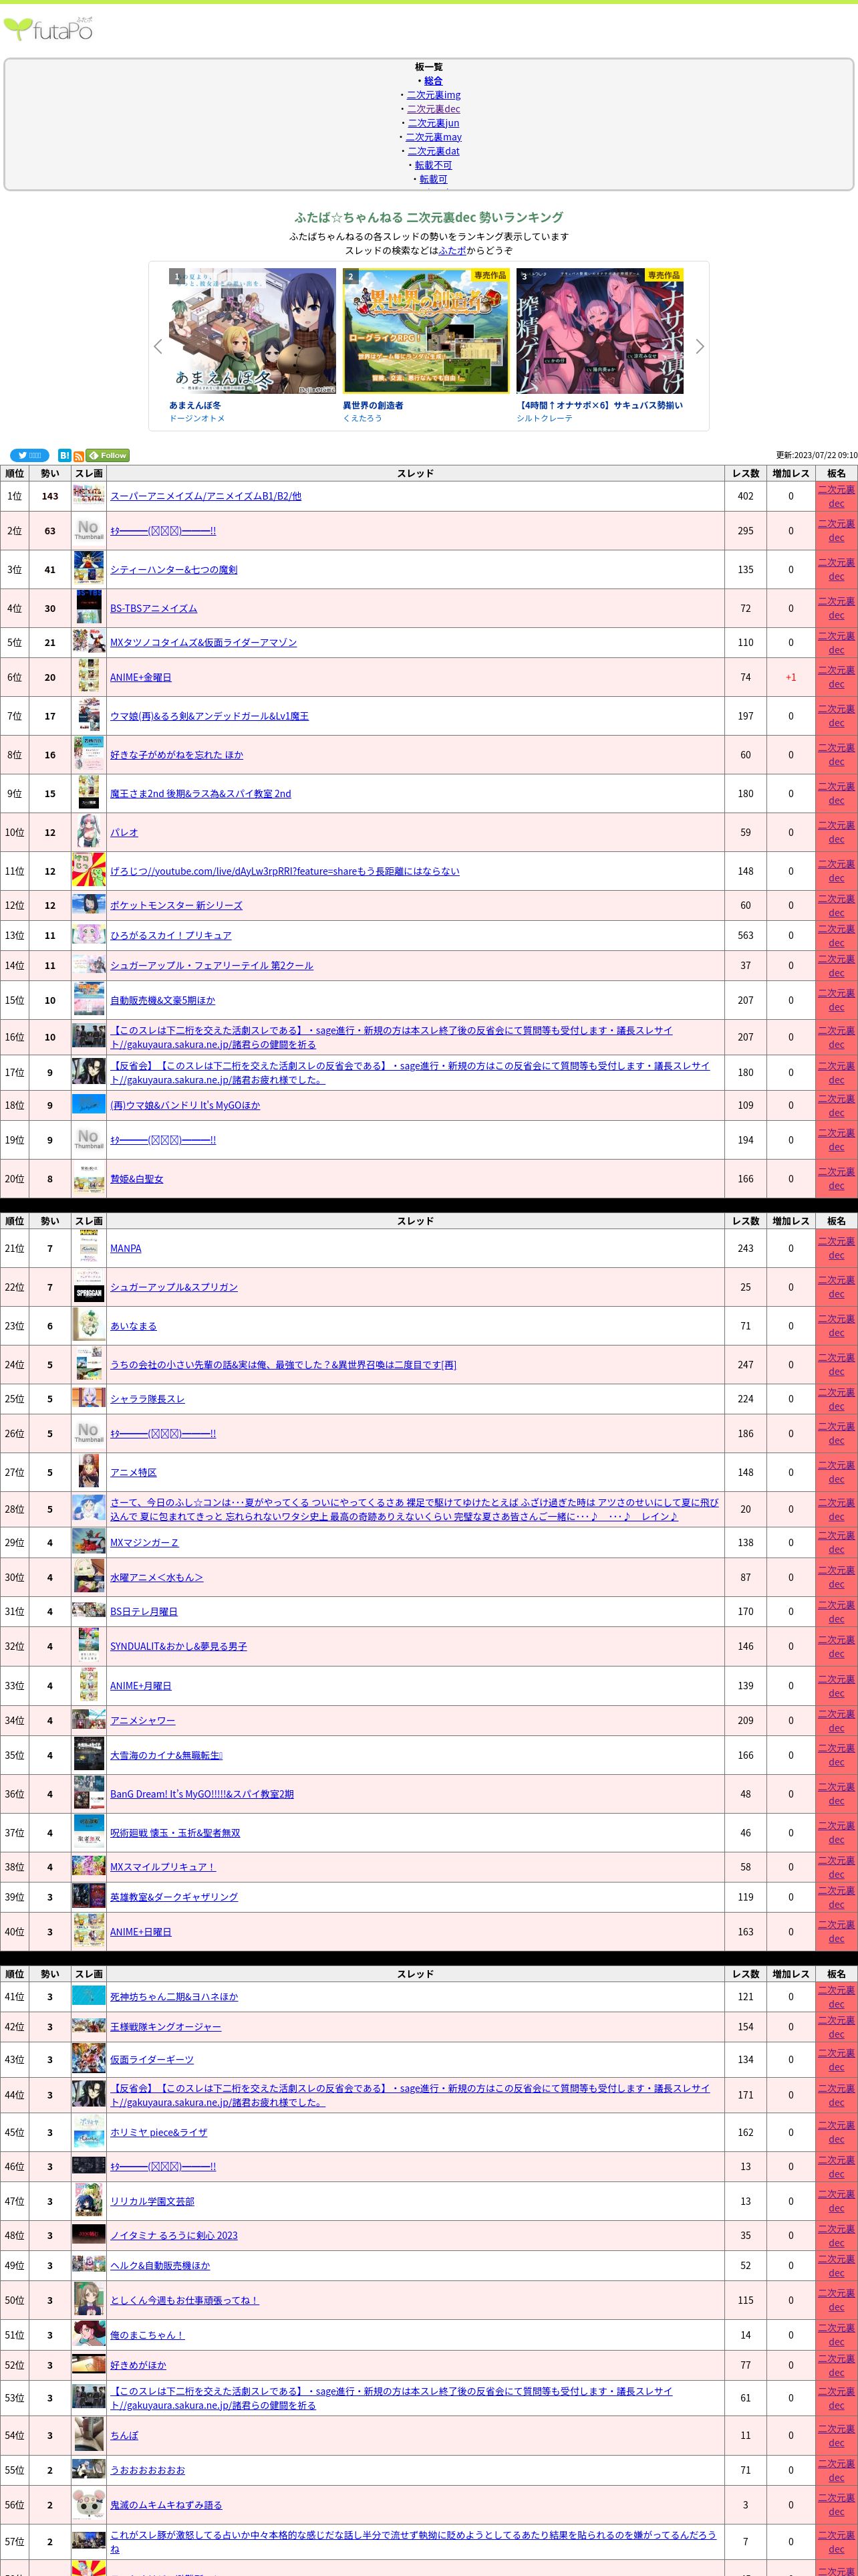
Task: Open thread MANPA
Action: pyautogui.click(x=126, y=1249)
